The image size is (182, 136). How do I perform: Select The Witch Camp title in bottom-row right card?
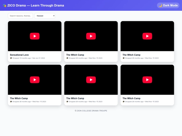point(131,98)
